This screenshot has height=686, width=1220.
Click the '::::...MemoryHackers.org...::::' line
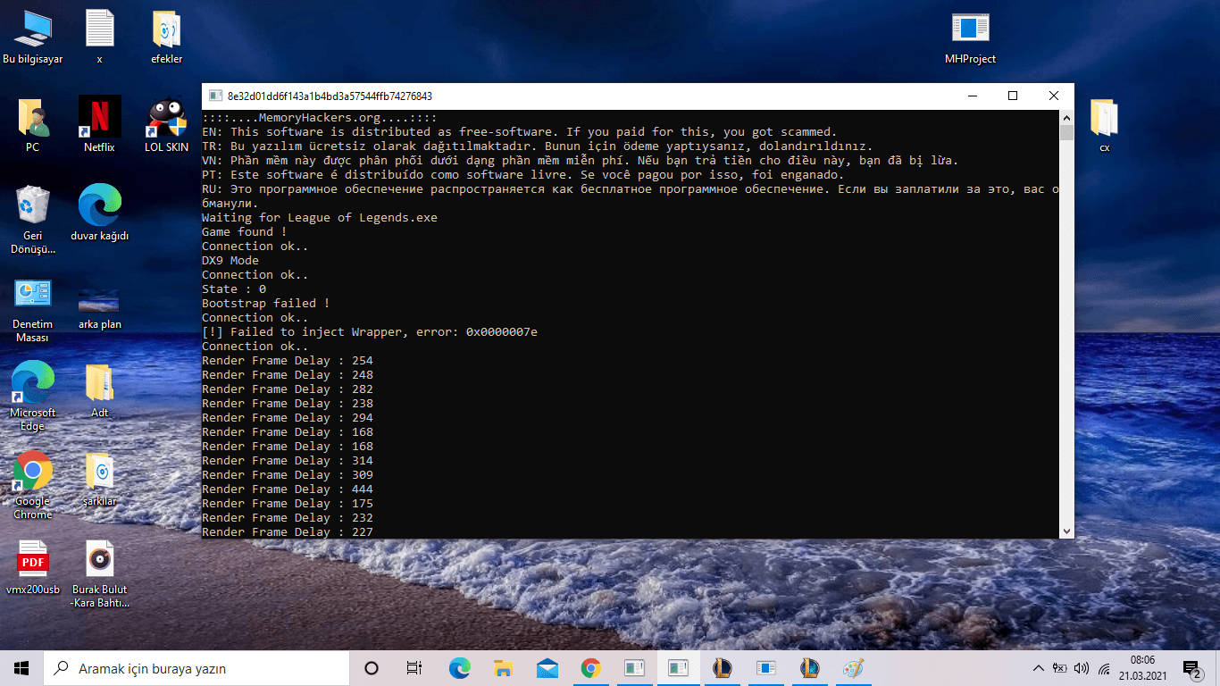point(319,118)
